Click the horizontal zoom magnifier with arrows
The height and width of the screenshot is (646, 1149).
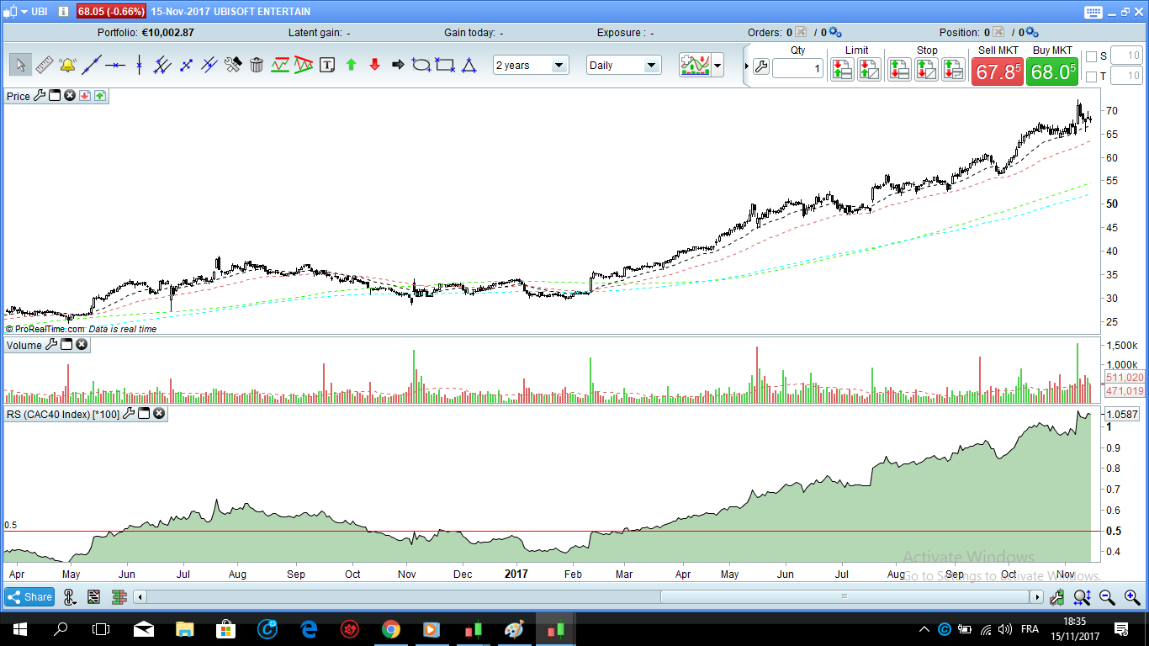[1082, 597]
